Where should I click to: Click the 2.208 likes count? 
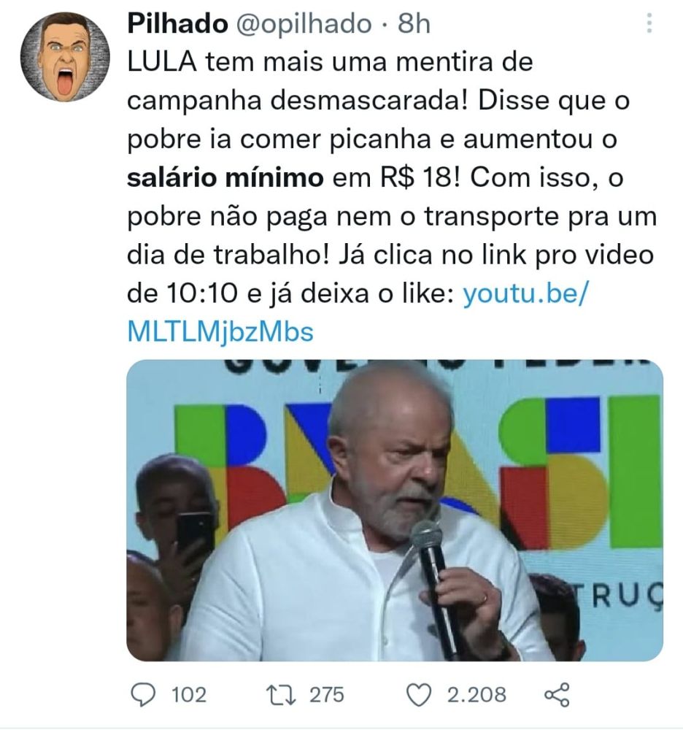[476, 695]
